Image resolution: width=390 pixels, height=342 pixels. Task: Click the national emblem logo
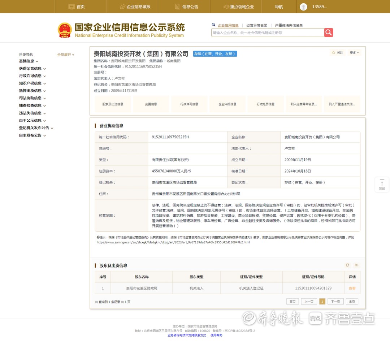point(65,30)
